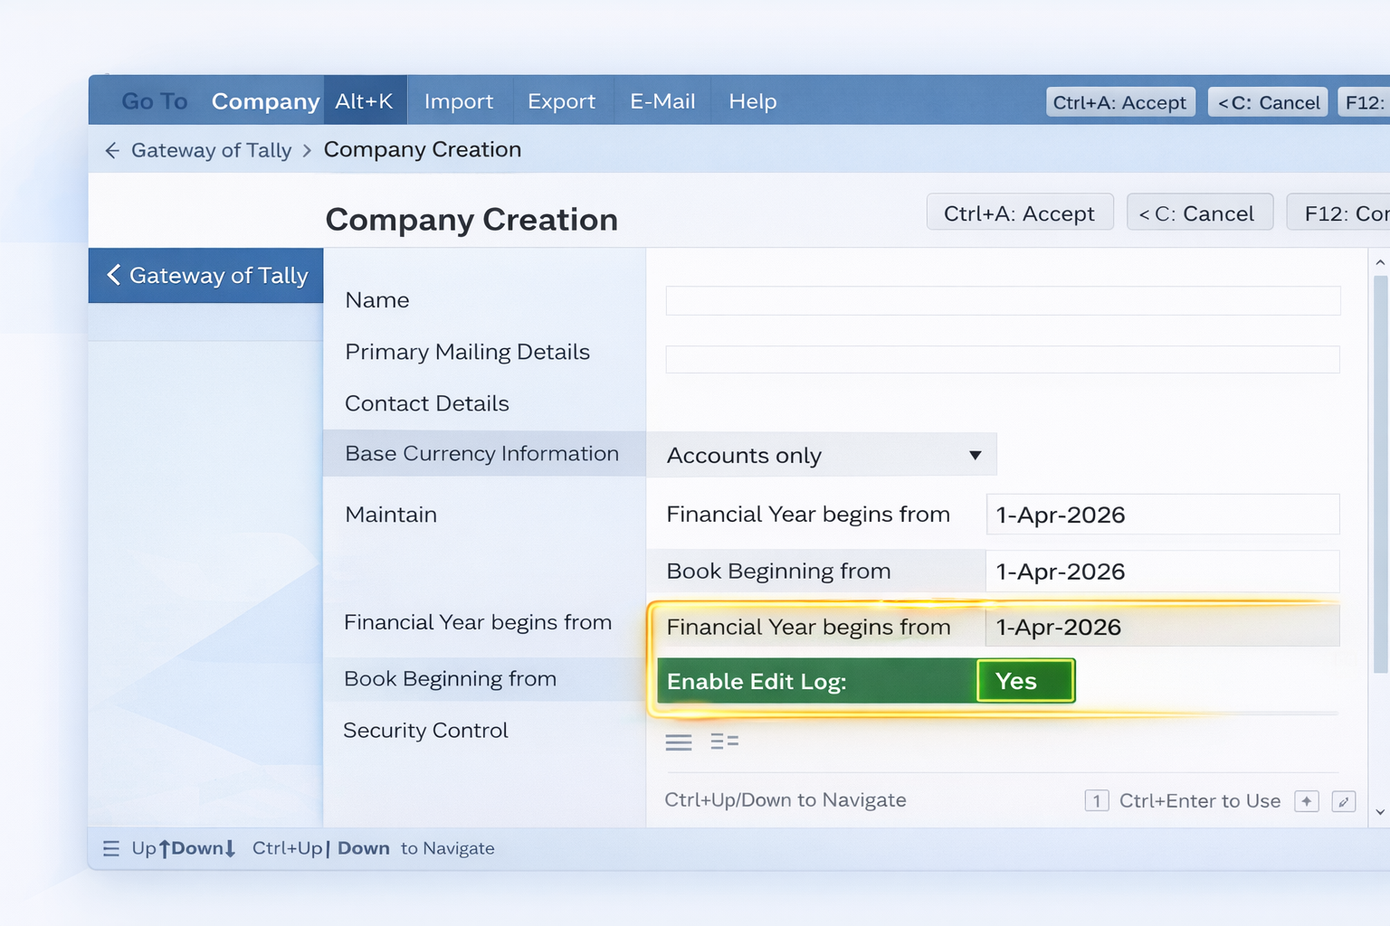This screenshot has width=1390, height=926.
Task: Click the hamburger menu in the status bar
Action: [x=110, y=848]
